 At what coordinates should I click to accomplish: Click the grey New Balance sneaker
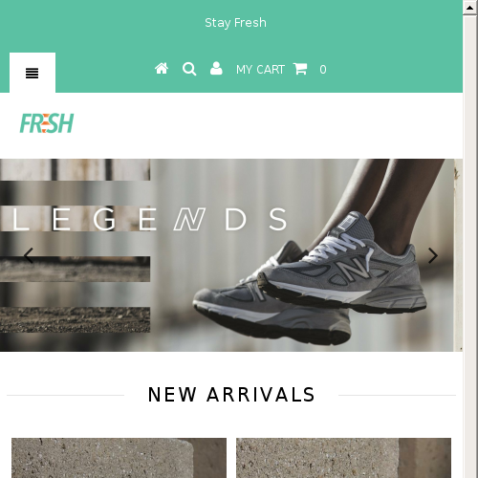(311, 277)
